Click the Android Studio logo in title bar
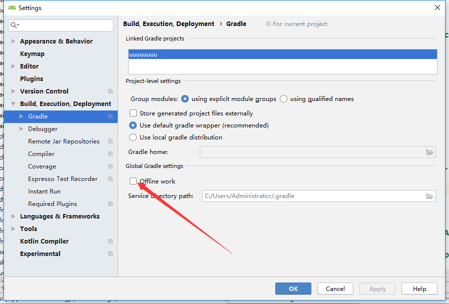Viewport: 449px width, 304px height. point(12,7)
